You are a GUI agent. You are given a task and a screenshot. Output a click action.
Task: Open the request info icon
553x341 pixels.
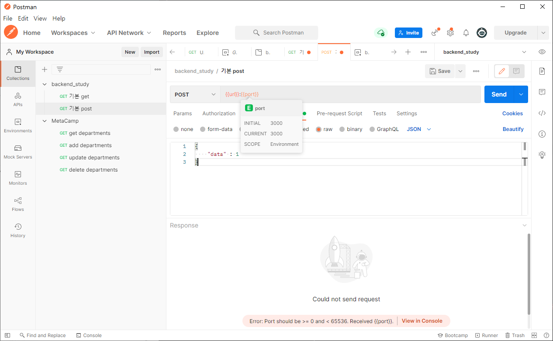tap(542, 134)
